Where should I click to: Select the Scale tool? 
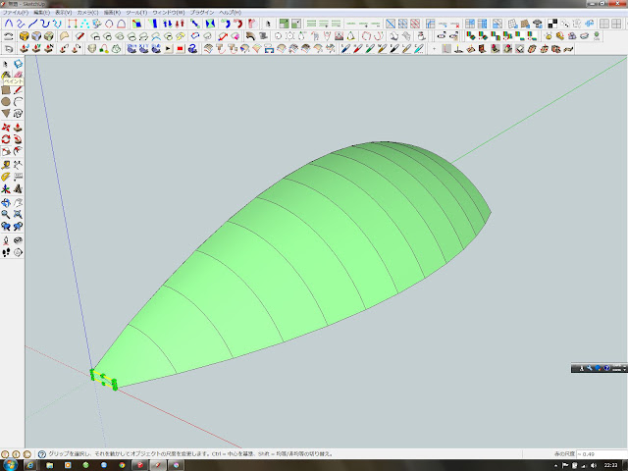(6, 151)
